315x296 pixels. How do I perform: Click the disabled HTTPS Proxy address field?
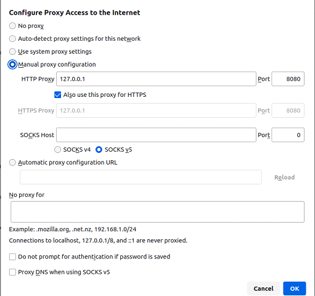click(156, 110)
